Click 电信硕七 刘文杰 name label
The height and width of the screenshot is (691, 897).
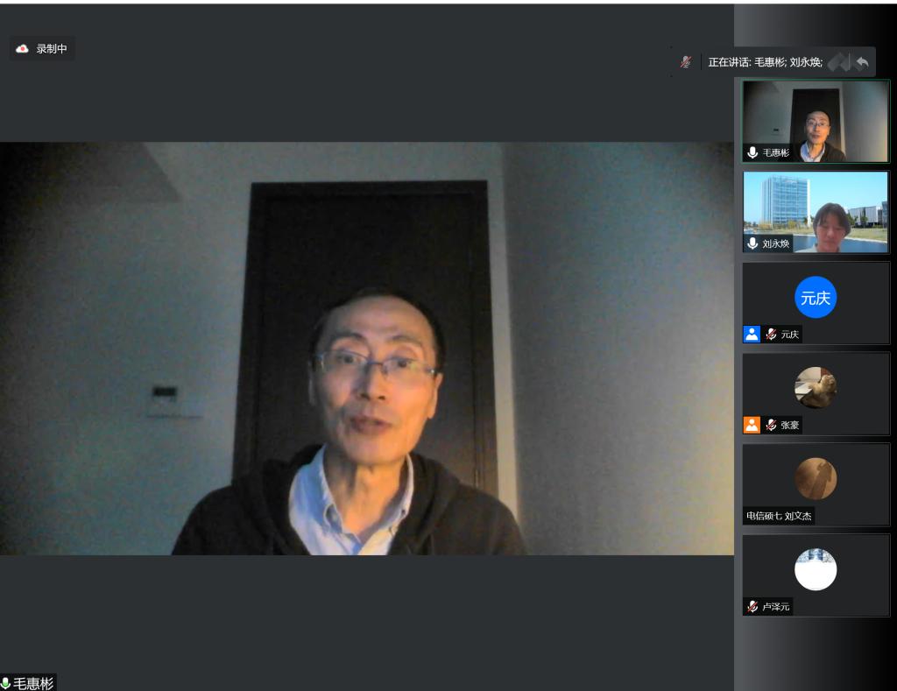coord(779,516)
